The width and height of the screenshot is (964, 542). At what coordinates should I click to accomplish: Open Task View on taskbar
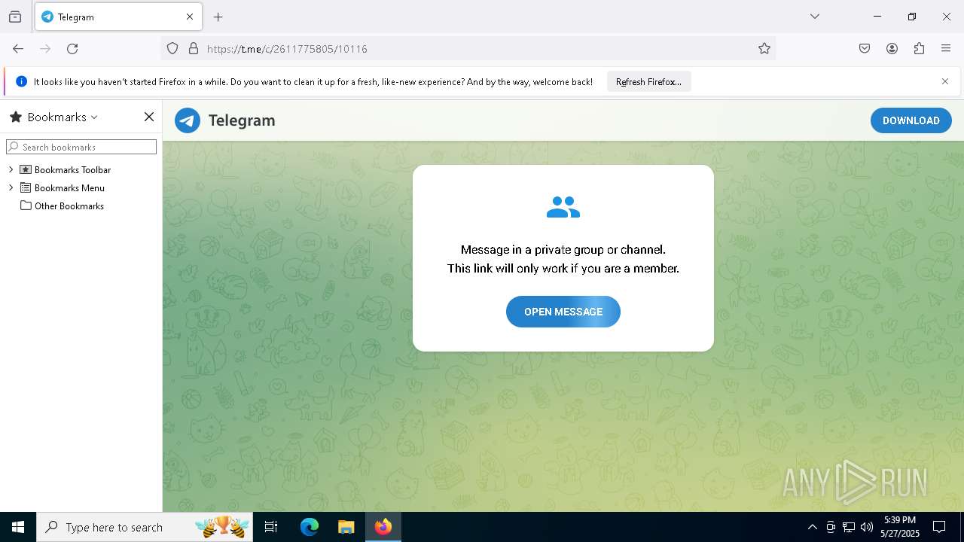pos(271,527)
